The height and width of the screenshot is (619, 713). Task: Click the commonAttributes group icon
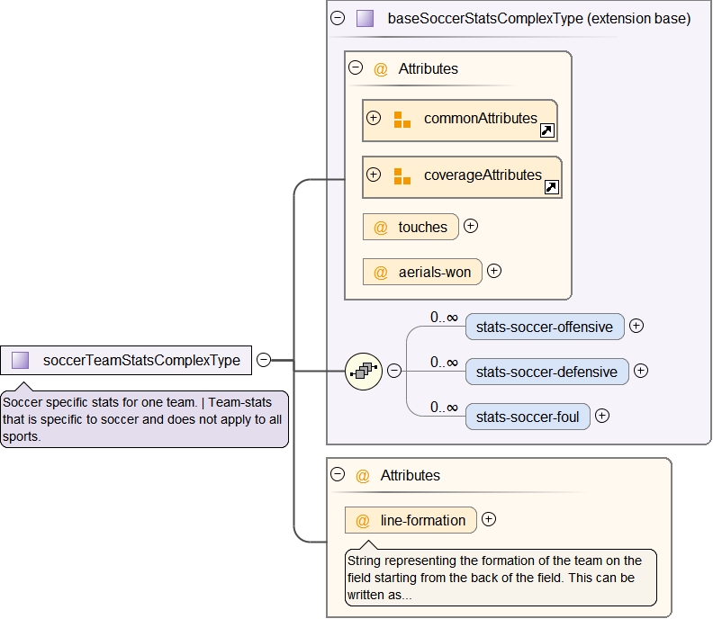[x=402, y=119]
